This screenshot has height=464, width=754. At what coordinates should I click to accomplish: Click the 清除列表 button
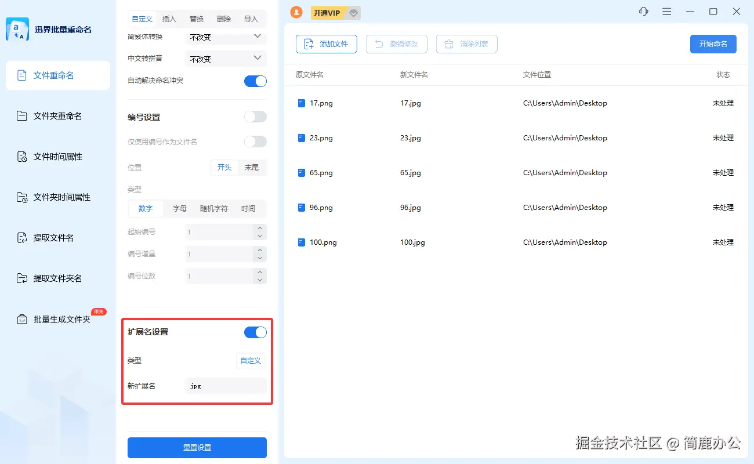(x=467, y=44)
